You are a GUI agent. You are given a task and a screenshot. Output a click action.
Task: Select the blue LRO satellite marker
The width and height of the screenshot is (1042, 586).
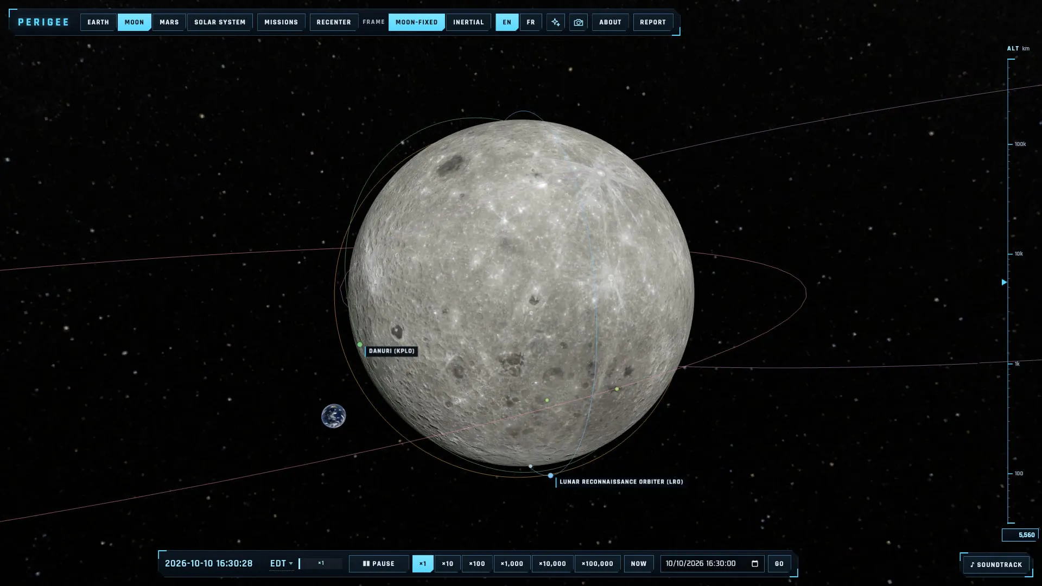click(x=550, y=475)
